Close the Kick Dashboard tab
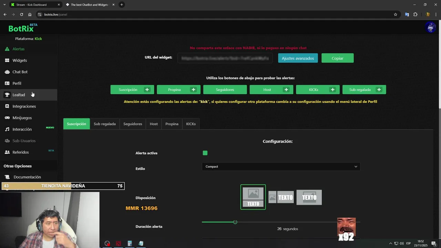This screenshot has height=248, width=441. (x=59, y=4)
